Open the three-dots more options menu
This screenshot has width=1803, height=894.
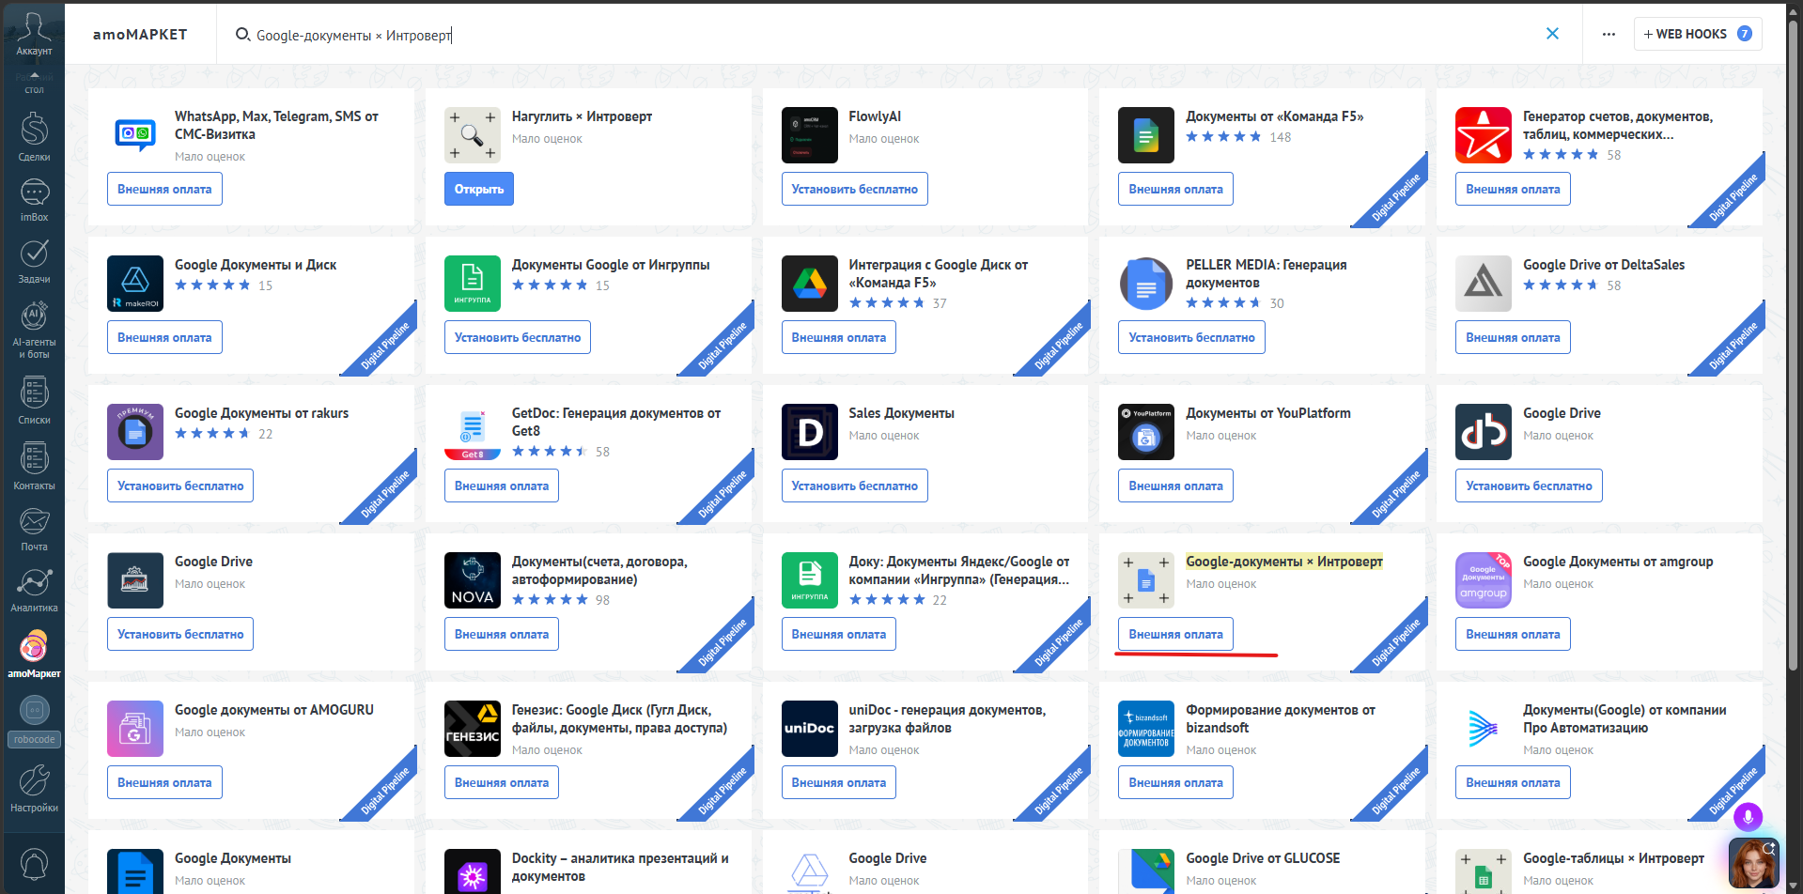pyautogui.click(x=1609, y=34)
